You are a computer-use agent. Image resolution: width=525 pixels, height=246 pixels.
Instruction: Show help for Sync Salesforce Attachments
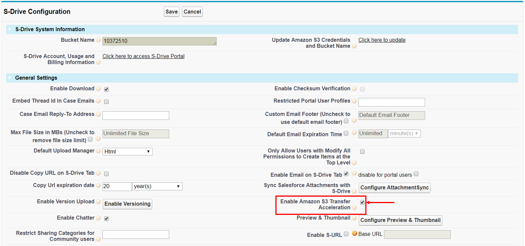(x=354, y=192)
